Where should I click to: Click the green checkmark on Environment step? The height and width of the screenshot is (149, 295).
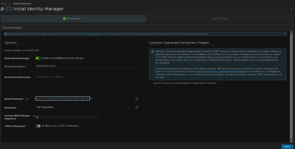[64, 19]
